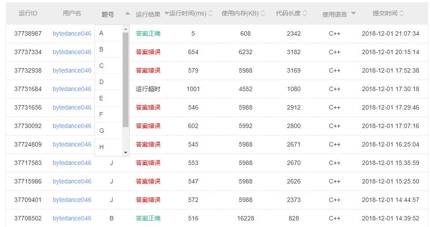The width and height of the screenshot is (430, 227).
Task: Click 答案错误 result for run 37737334
Action: coord(148,52)
